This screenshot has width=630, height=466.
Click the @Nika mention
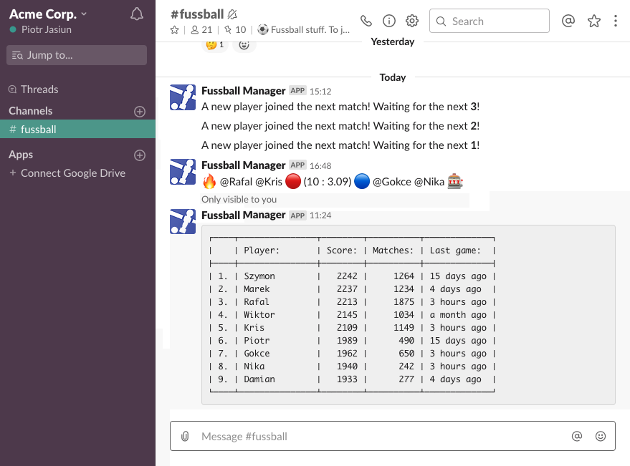[429, 182]
